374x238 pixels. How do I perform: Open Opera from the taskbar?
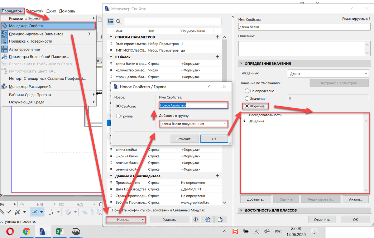pos(10,231)
